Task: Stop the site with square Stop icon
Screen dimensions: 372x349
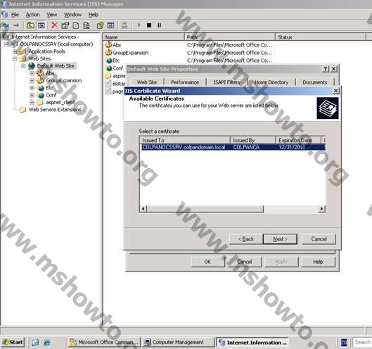Action: tap(149, 25)
